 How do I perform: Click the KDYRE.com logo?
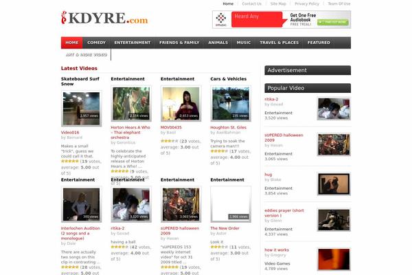(x=104, y=18)
